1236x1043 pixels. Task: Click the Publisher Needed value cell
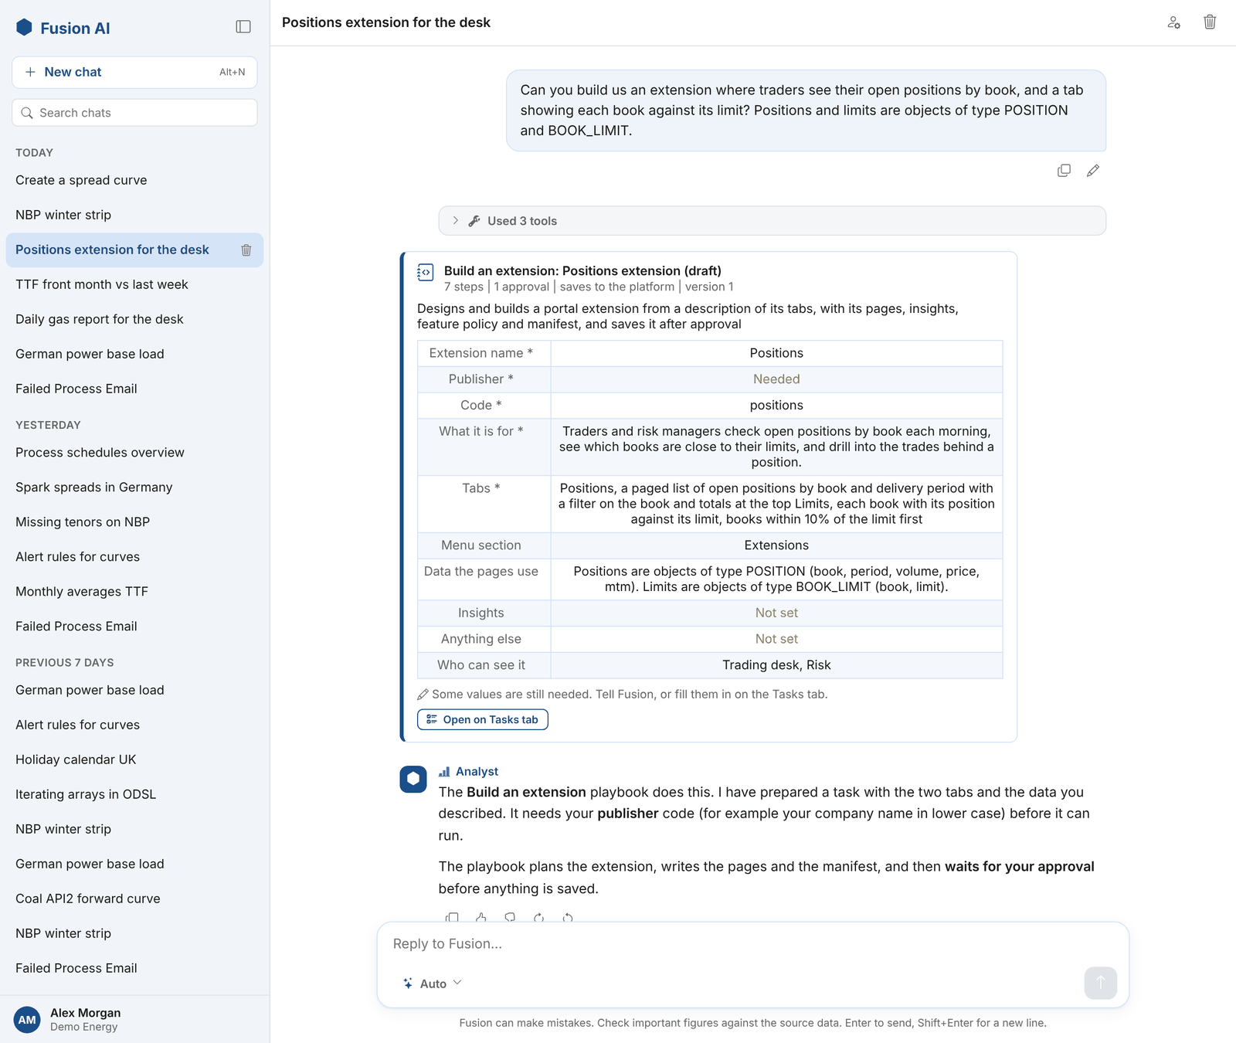tap(776, 379)
